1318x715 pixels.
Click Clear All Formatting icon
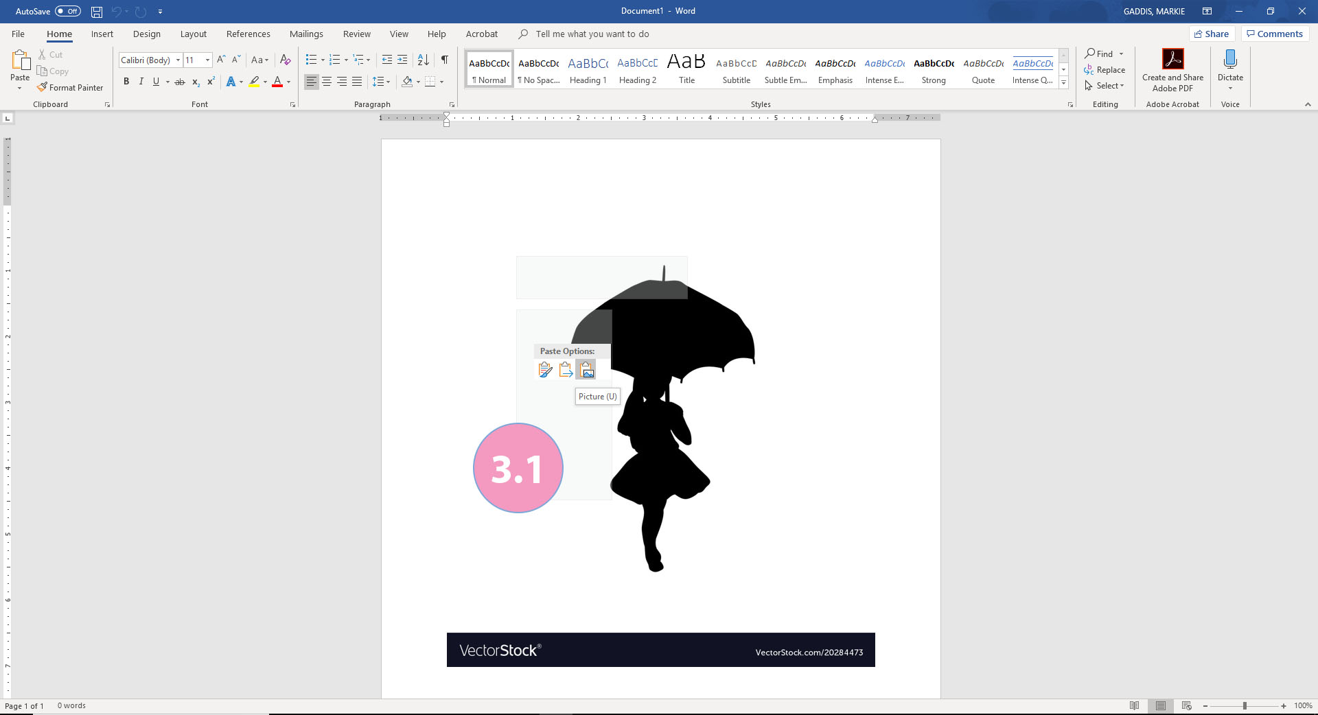(286, 60)
